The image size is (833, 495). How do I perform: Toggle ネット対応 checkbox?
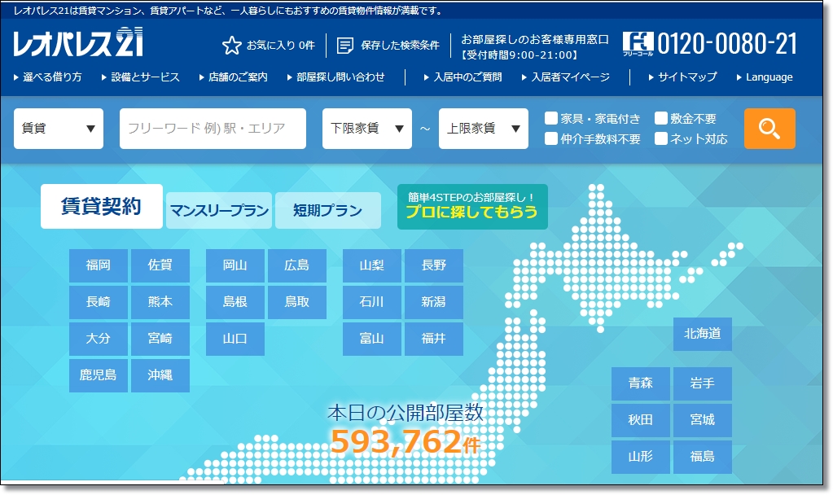click(x=661, y=138)
